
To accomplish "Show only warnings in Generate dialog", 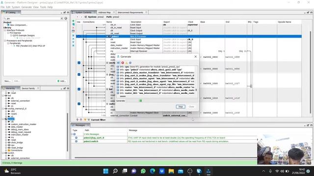I will [127, 63].
